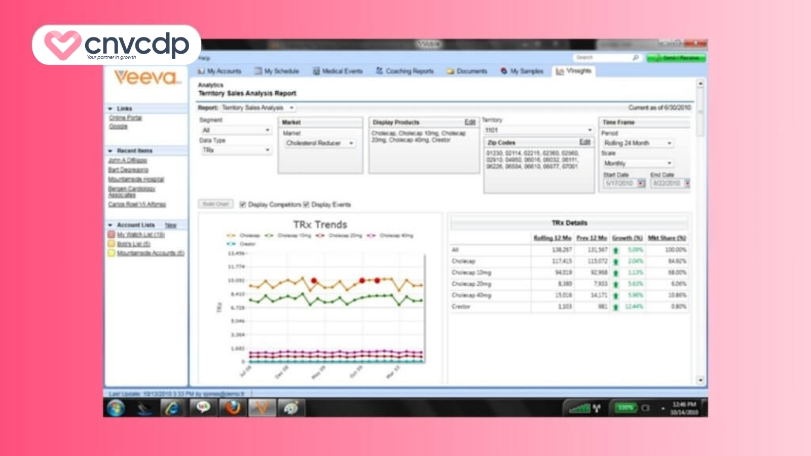Click the Start Date input field
Image resolution: width=811 pixels, height=456 pixels.
tap(620, 183)
